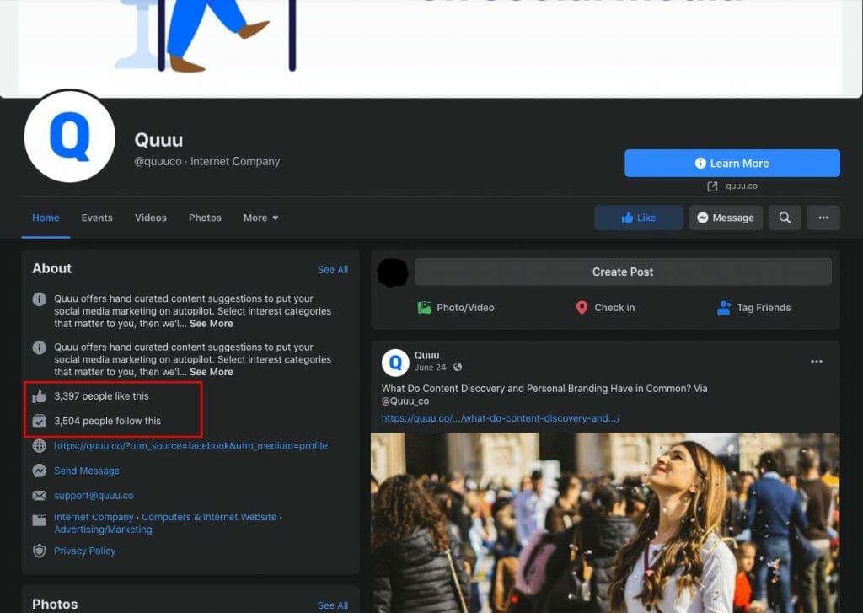Click the shield icon beside Privacy Policy

(39, 551)
